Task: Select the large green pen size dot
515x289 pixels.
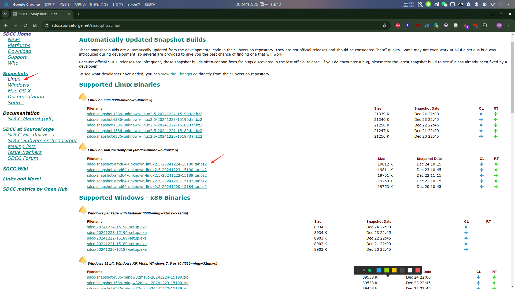Action: point(370,270)
